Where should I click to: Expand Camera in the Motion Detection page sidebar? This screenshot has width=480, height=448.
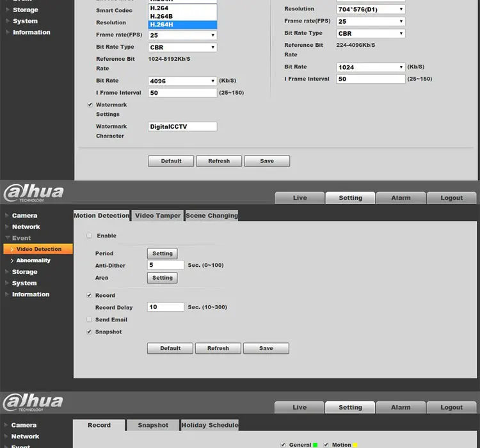point(24,216)
